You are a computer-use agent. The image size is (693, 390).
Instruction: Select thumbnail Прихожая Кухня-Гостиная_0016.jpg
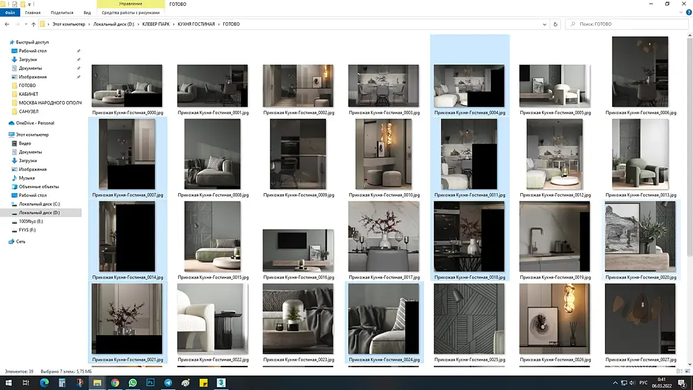click(298, 250)
